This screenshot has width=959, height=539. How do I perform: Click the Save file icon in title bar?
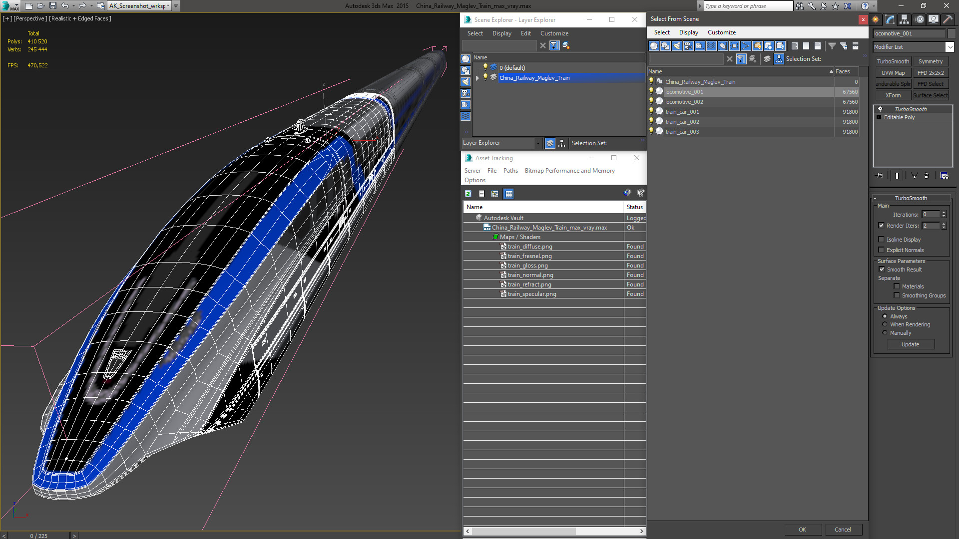point(52,6)
